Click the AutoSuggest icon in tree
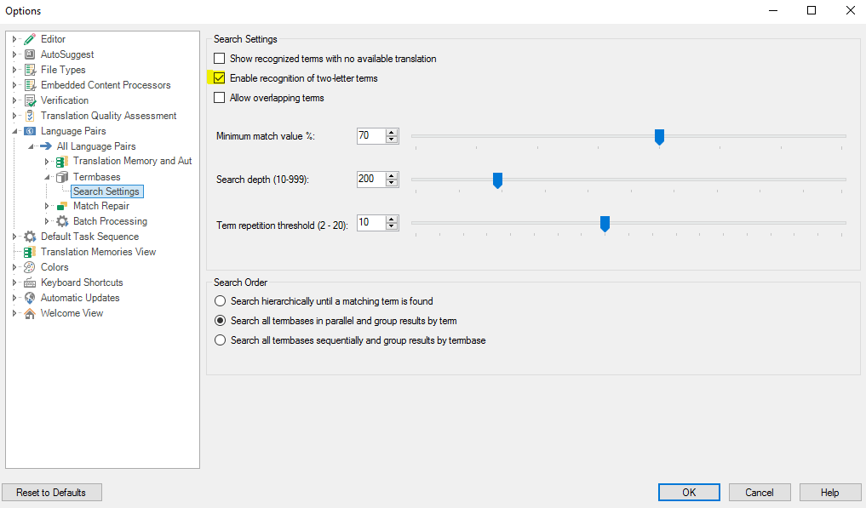This screenshot has width=866, height=508. tap(30, 54)
